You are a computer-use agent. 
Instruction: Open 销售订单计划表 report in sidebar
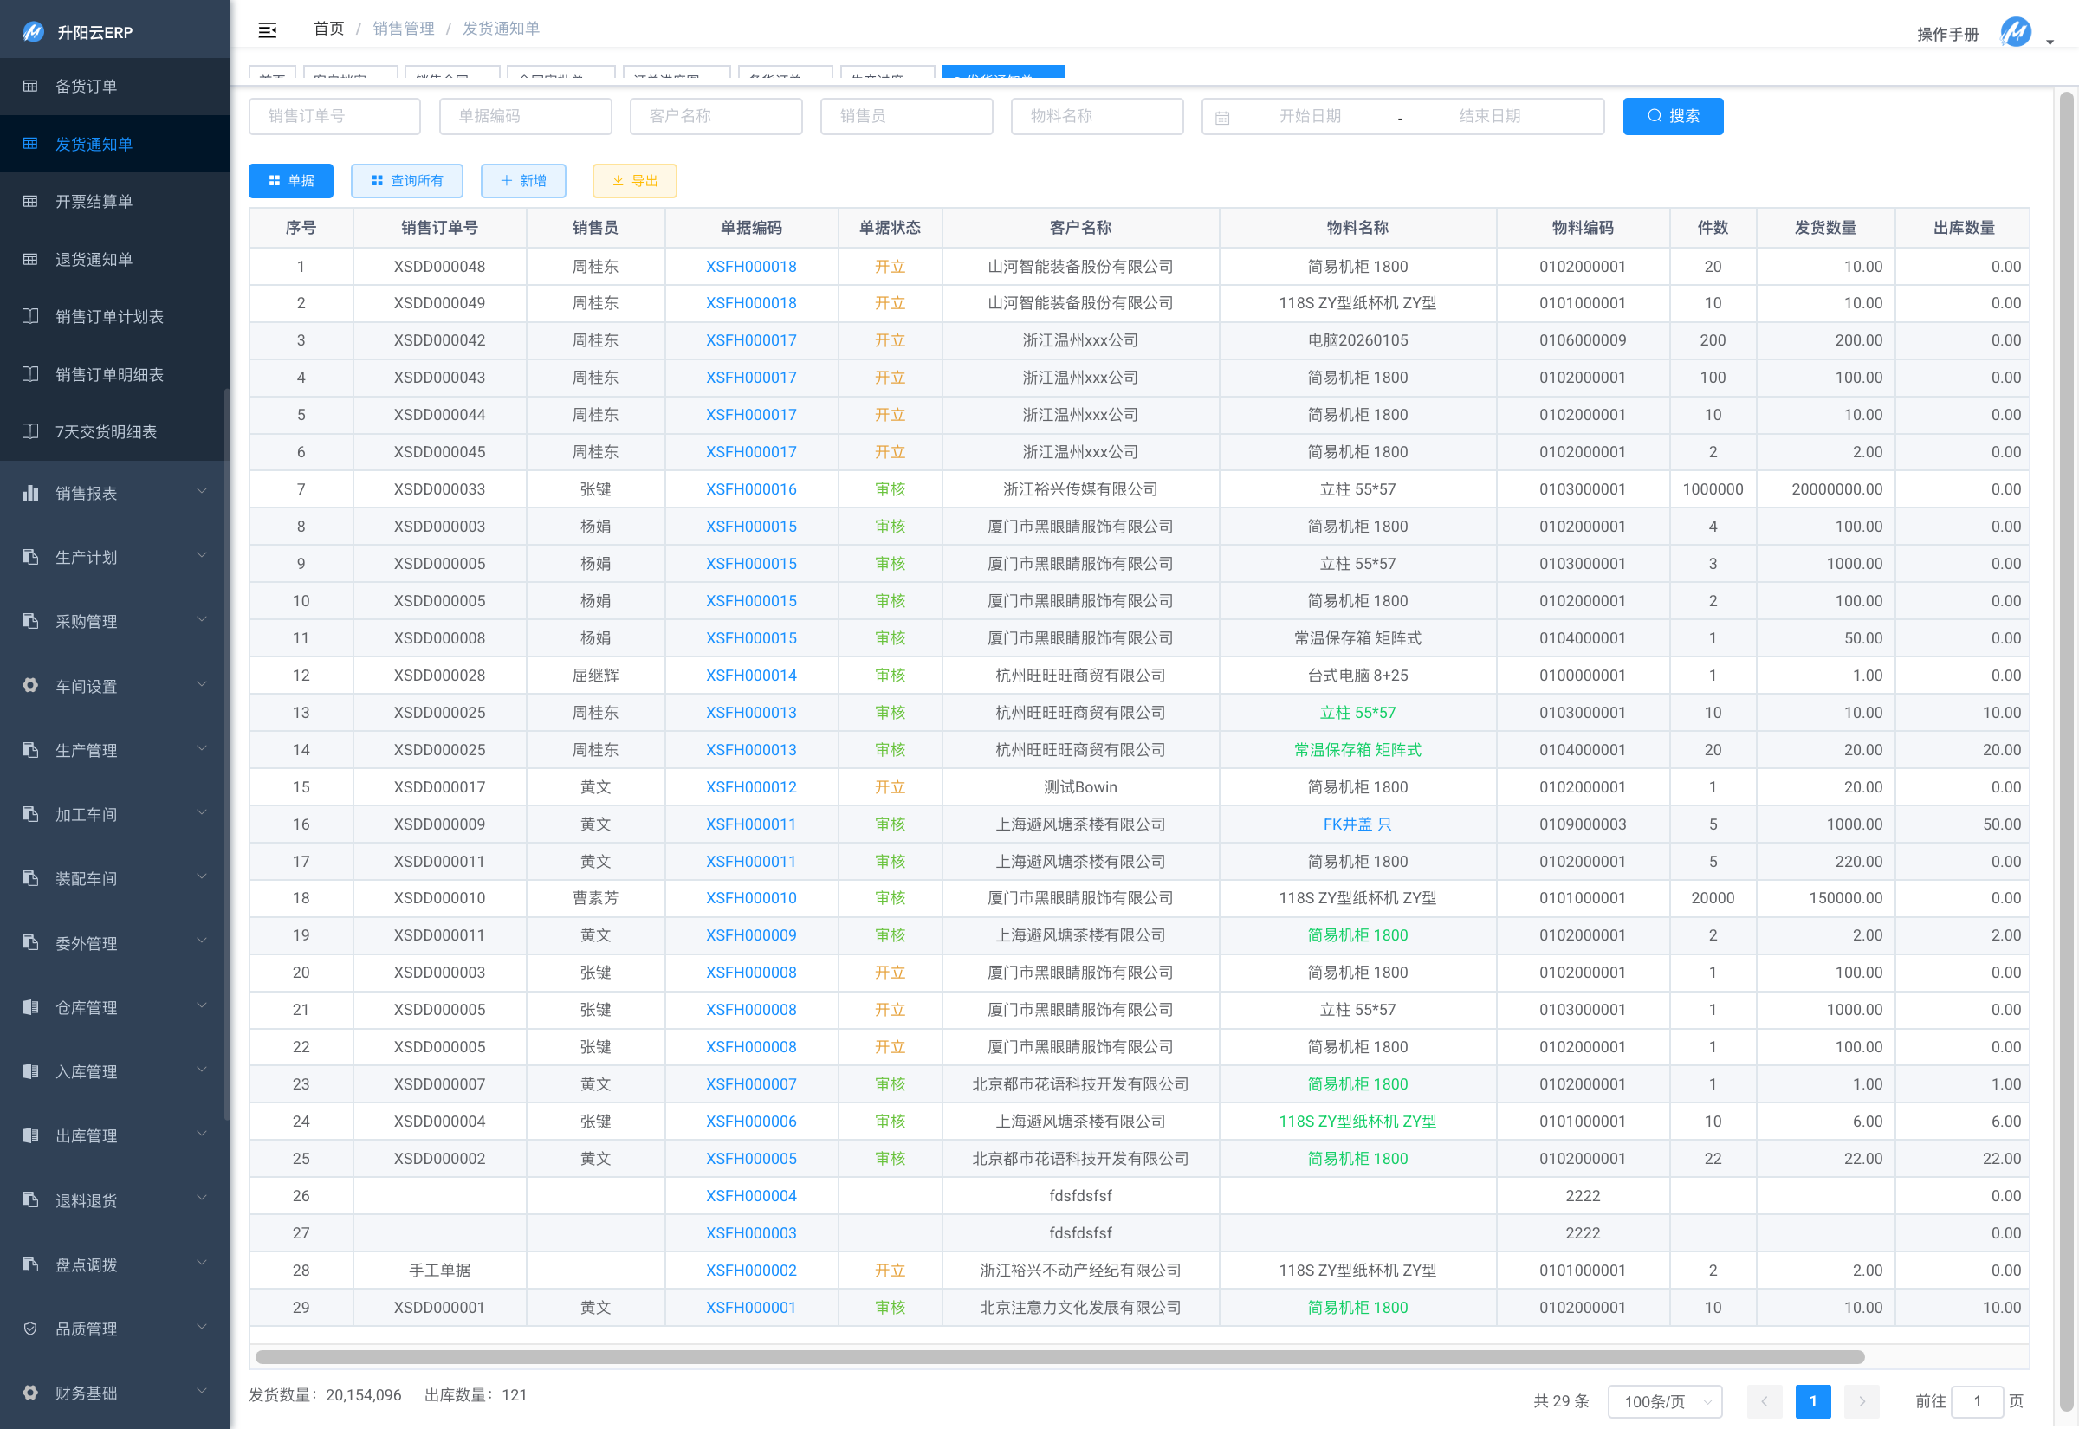[109, 316]
